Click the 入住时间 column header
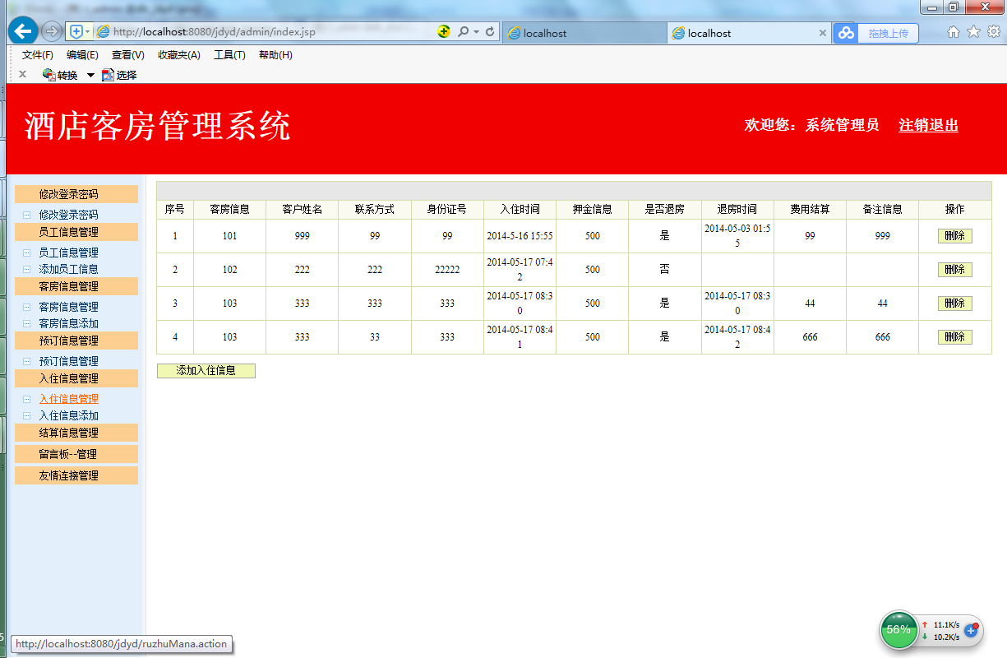The height and width of the screenshot is (658, 1007). pyautogui.click(x=520, y=210)
